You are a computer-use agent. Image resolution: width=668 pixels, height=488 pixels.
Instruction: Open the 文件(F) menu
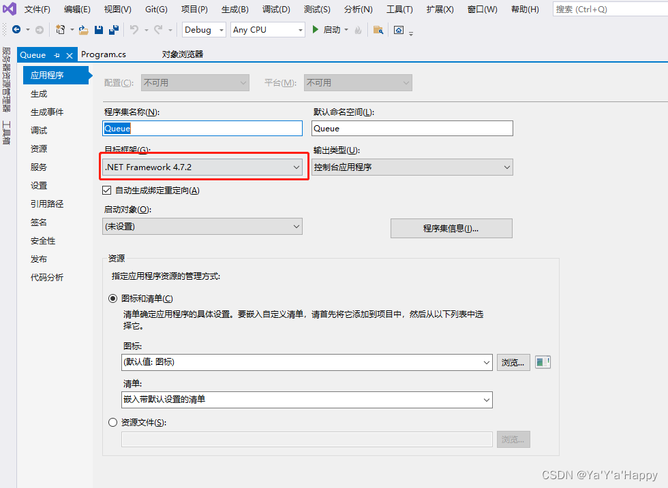tap(37, 10)
